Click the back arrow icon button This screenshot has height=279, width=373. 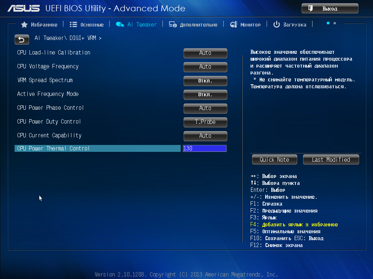21,39
